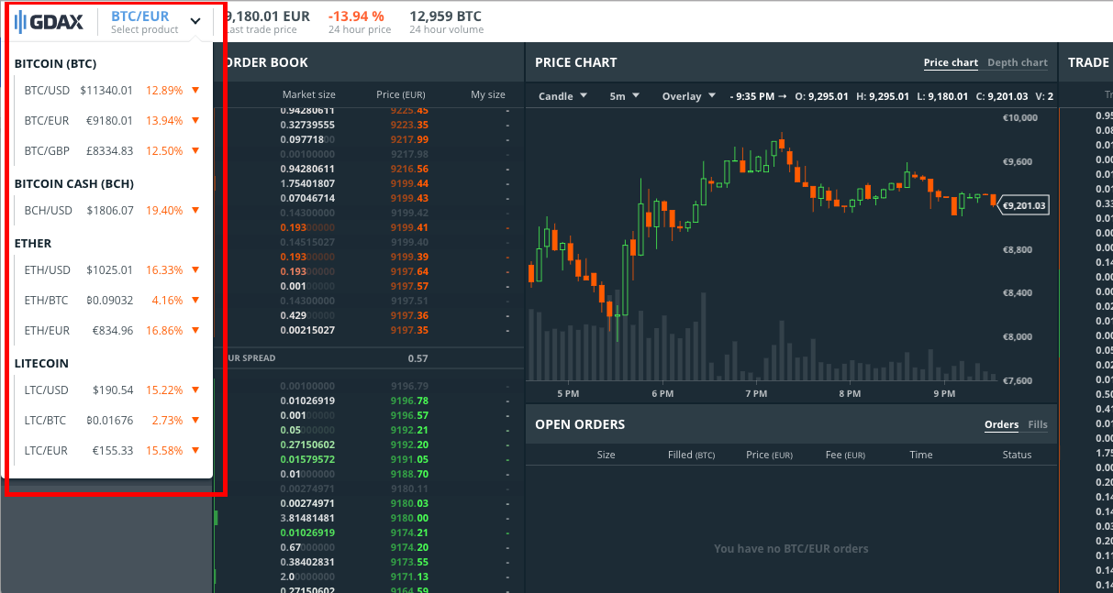
Task: Click the 9196.78 bid price in order book
Action: (x=409, y=401)
